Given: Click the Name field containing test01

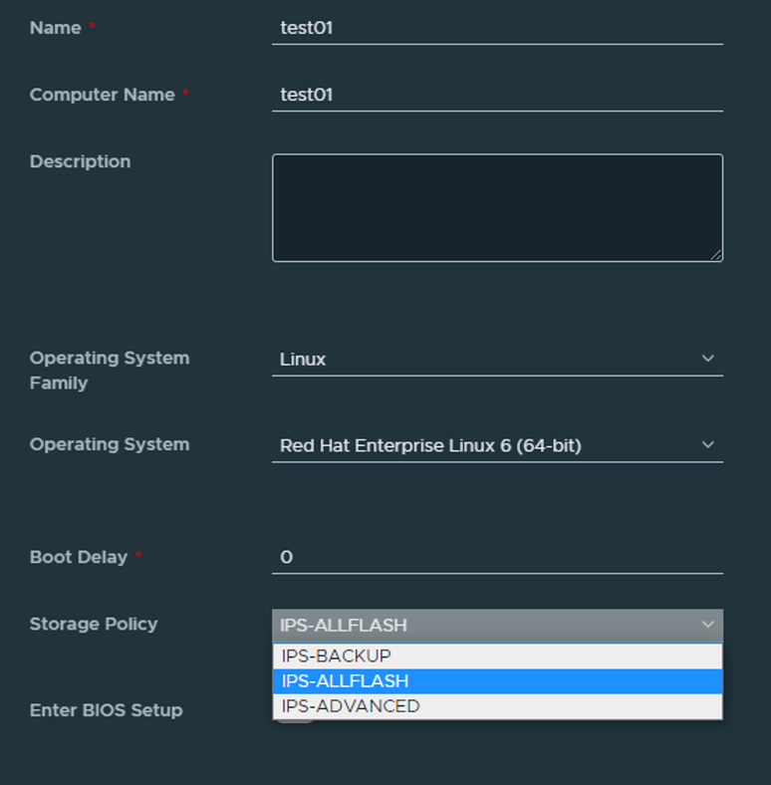Looking at the screenshot, I should point(497,29).
